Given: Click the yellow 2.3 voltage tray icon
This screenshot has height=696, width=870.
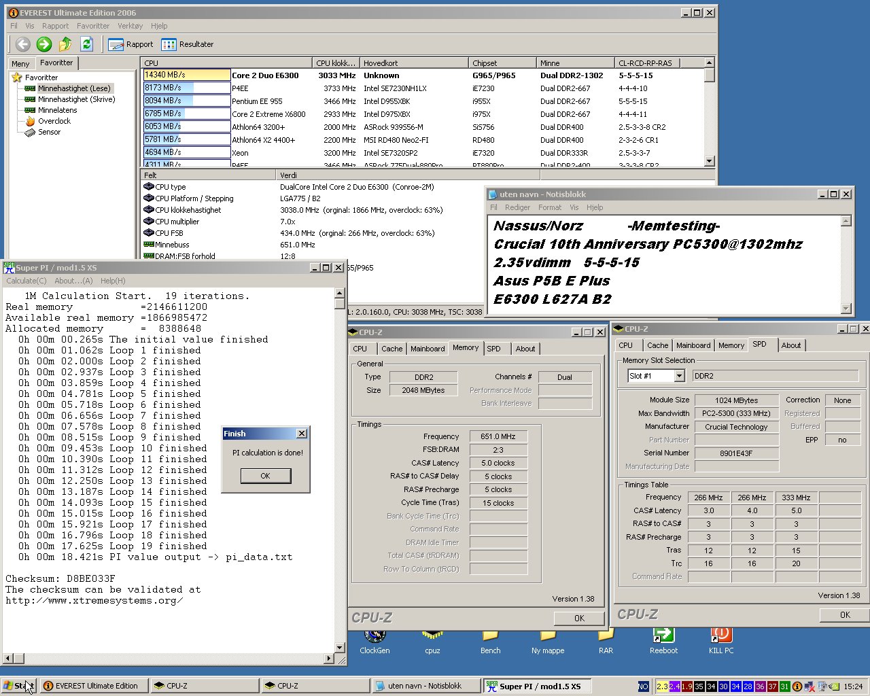Looking at the screenshot, I should click(662, 686).
